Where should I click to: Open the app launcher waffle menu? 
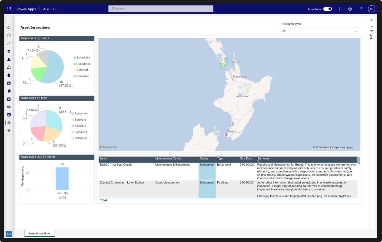(9, 9)
